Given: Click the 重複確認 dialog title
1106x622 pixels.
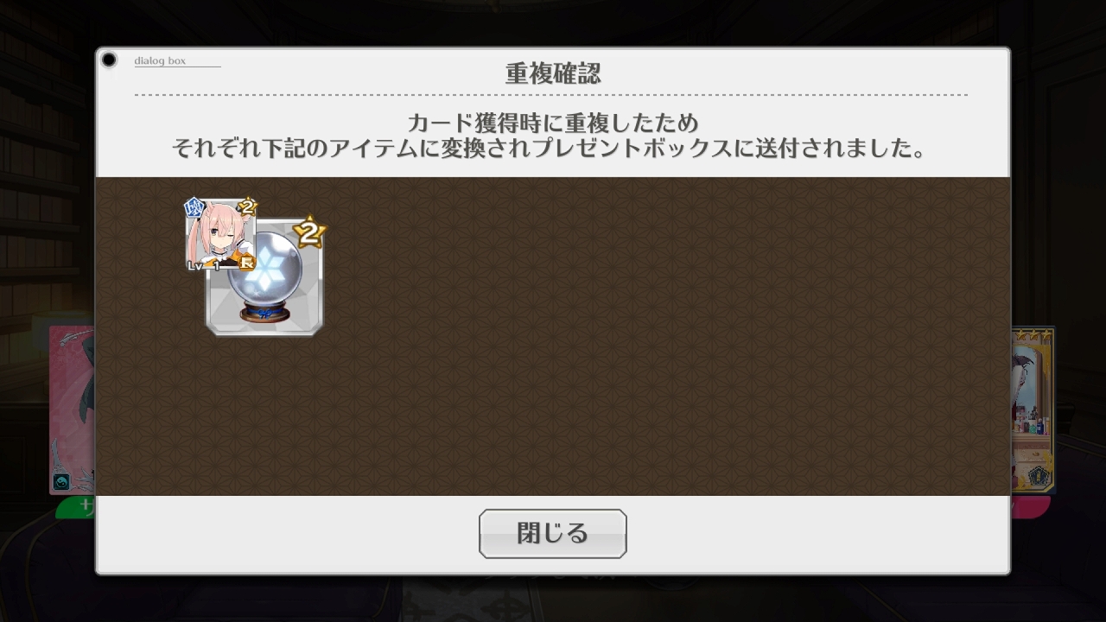Looking at the screenshot, I should (x=553, y=73).
